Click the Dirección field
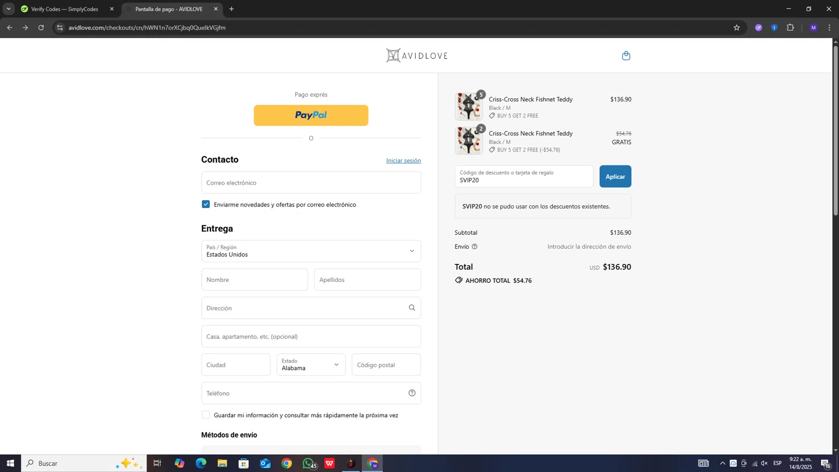Image resolution: width=839 pixels, height=472 pixels. pyautogui.click(x=311, y=308)
